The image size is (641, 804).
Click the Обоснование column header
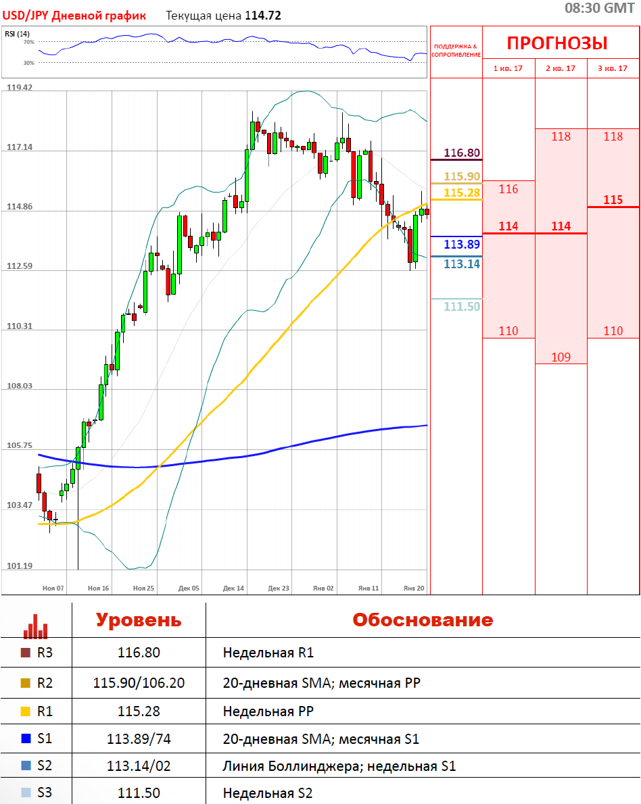point(423,620)
